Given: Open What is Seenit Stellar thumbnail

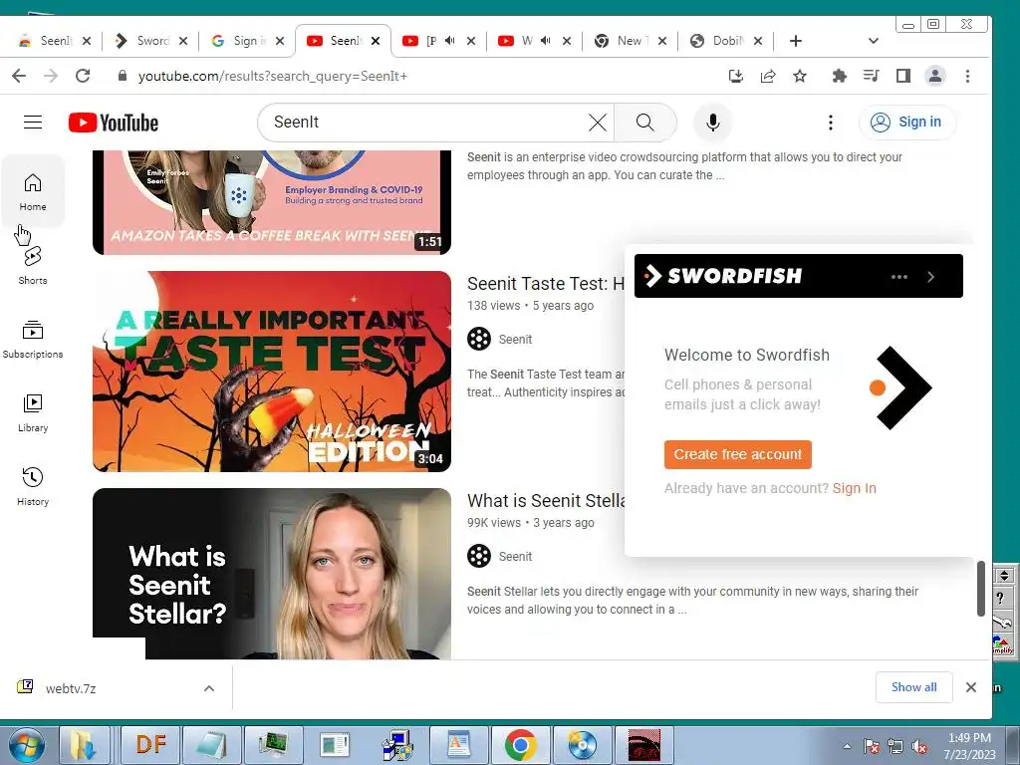Looking at the screenshot, I should pos(272,574).
